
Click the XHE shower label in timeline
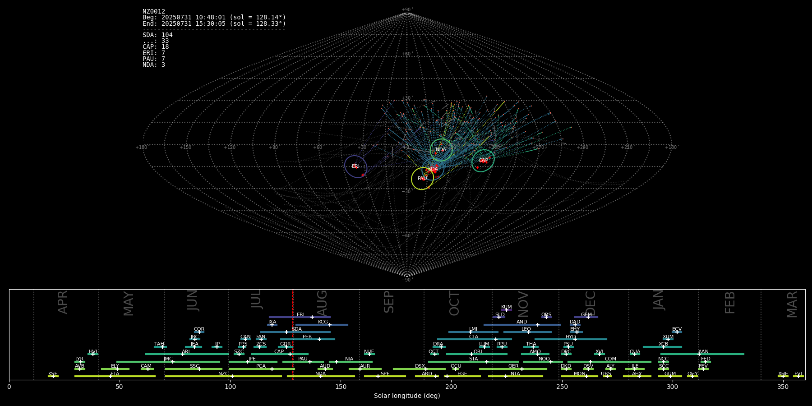(783, 374)
